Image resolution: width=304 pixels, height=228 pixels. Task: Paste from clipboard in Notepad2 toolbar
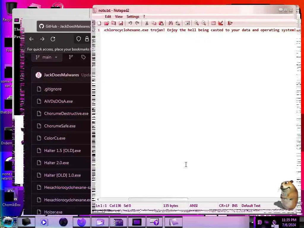(161, 23)
